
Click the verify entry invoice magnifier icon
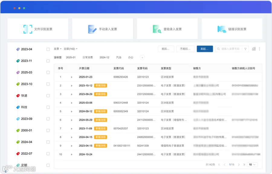(157, 29)
